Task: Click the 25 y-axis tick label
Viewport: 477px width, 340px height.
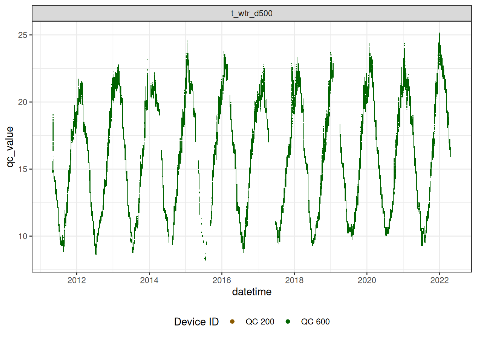Action: point(23,35)
